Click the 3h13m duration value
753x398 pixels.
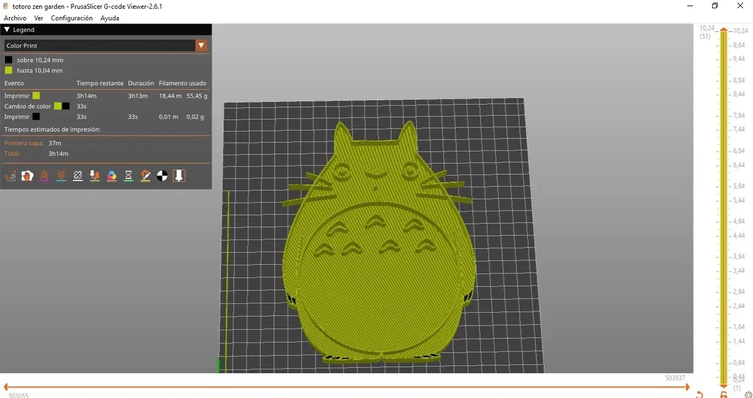pyautogui.click(x=137, y=96)
